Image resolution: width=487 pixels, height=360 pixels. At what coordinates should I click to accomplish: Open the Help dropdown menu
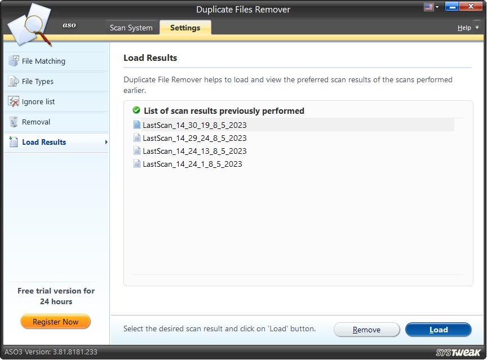466,27
